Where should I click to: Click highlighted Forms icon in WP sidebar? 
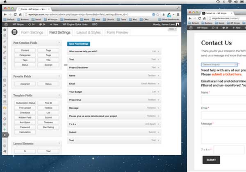click(x=5, y=135)
